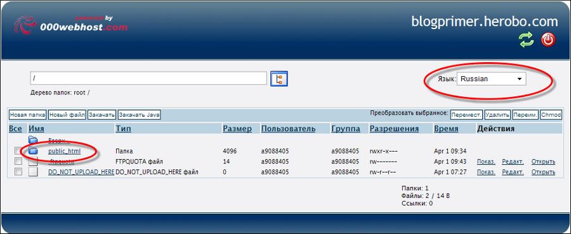Sort file list by Размер column
The height and width of the screenshot is (234, 571).
237,129
